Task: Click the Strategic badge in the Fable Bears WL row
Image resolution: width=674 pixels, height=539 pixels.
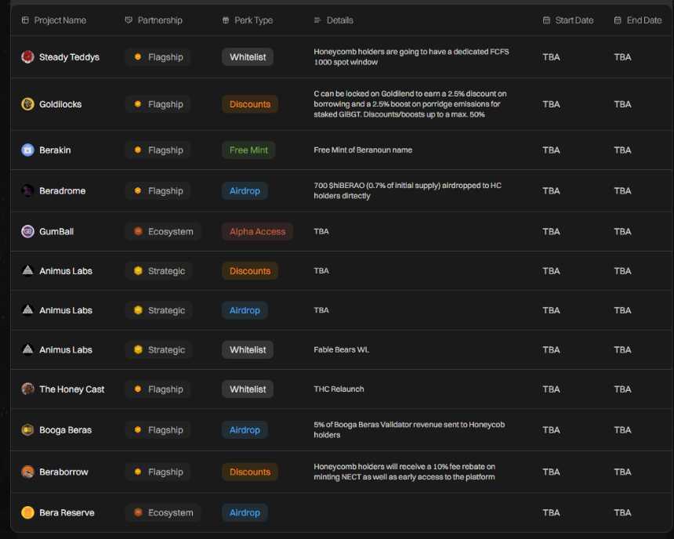Action: click(x=158, y=349)
